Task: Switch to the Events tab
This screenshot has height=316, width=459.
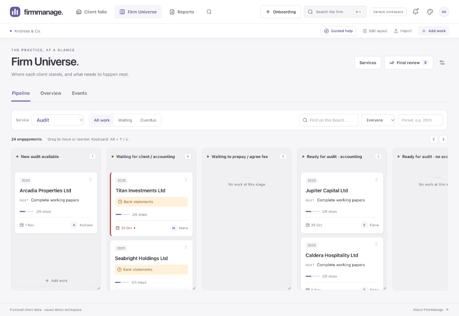Action: 79,93
